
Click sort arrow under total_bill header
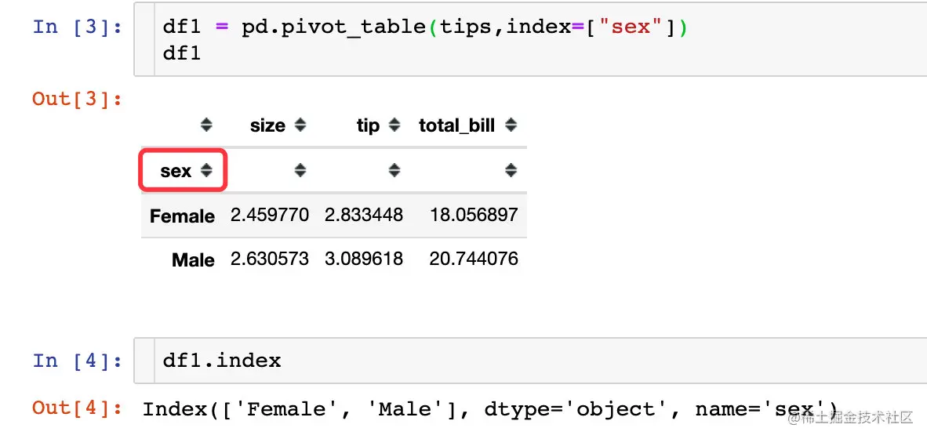click(511, 171)
